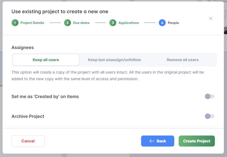Click the blue Back button
227x157 pixels.
[158, 141]
